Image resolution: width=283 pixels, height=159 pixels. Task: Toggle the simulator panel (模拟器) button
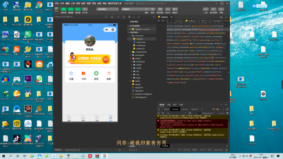64,9
